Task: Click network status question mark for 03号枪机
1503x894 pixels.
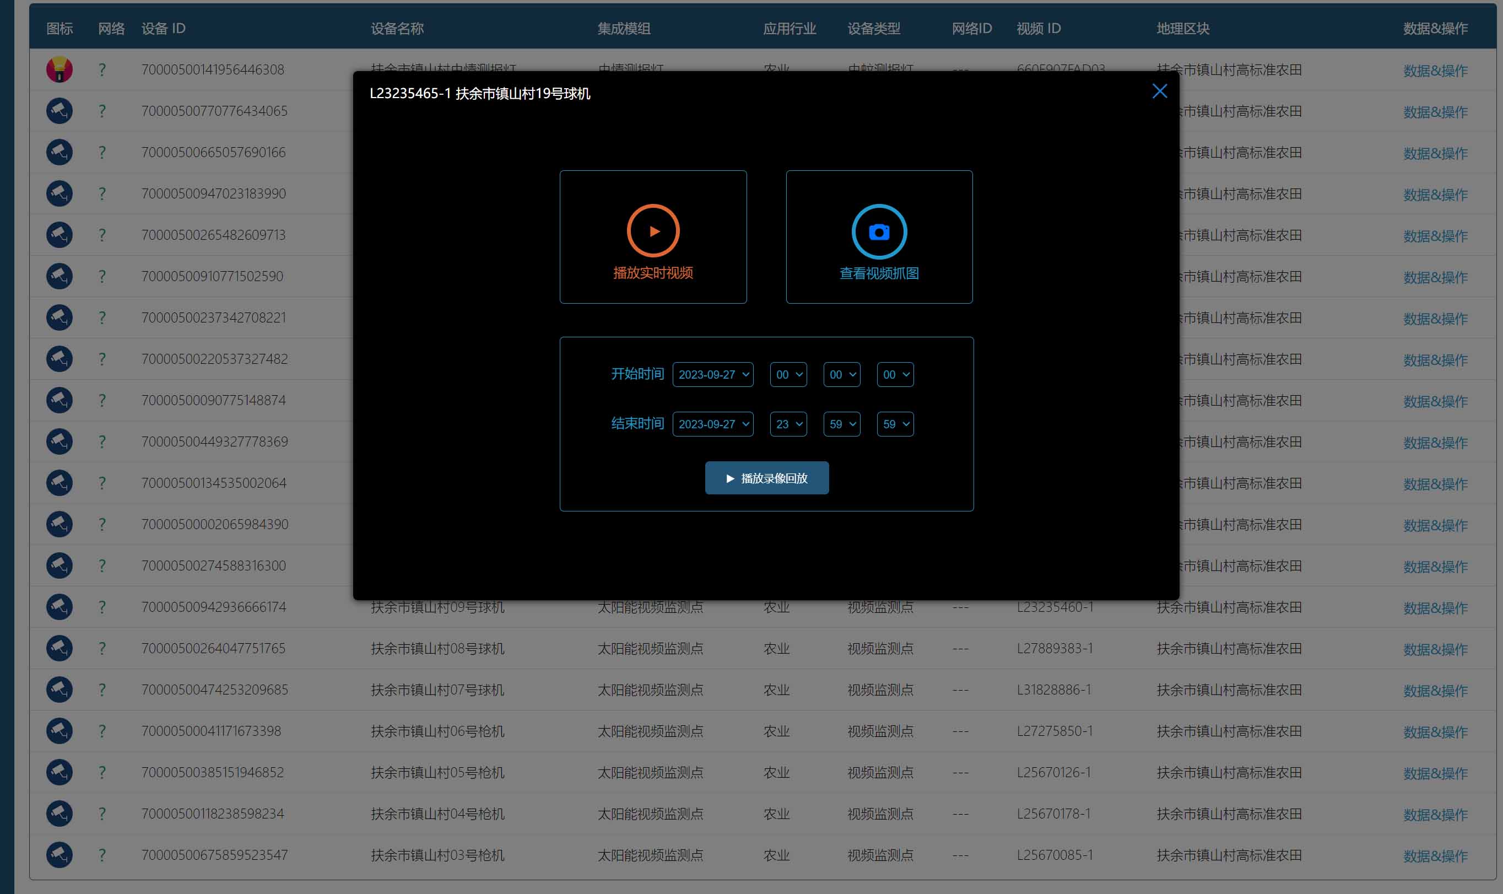Action: [x=102, y=855]
